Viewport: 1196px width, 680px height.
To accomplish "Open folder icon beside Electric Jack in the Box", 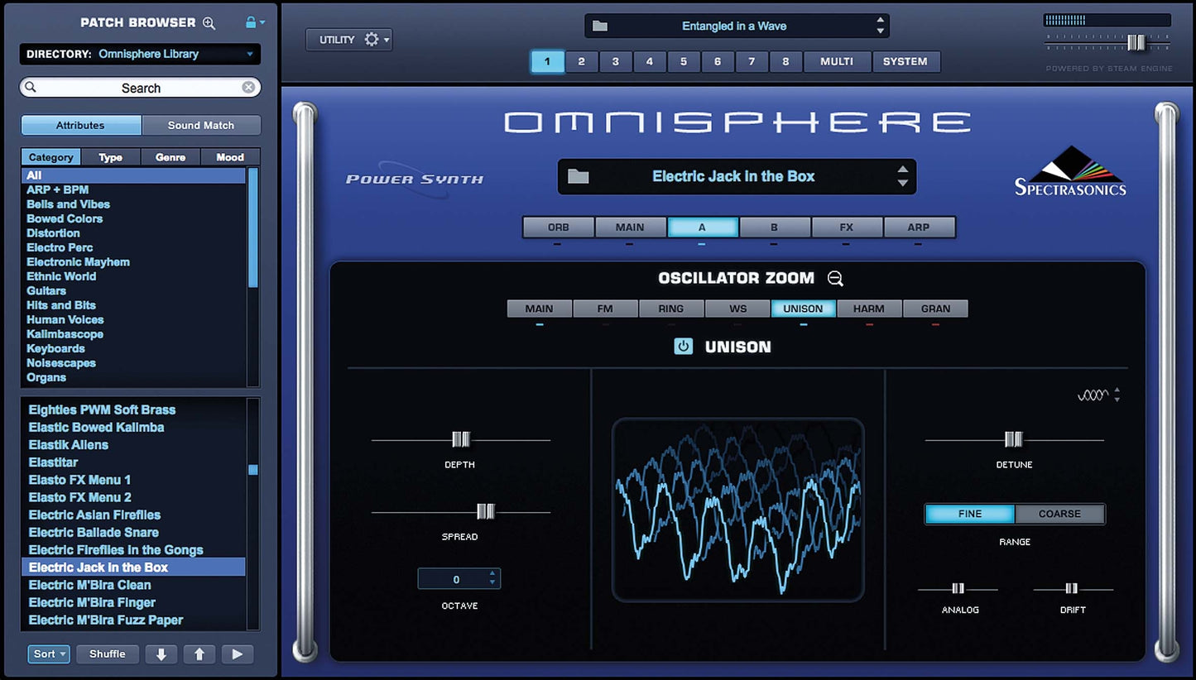I will 578,177.
